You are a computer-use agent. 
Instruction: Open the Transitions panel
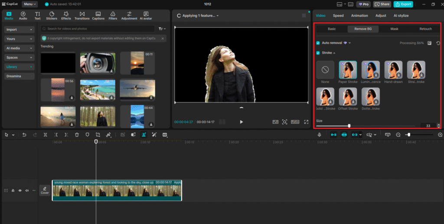click(x=82, y=16)
